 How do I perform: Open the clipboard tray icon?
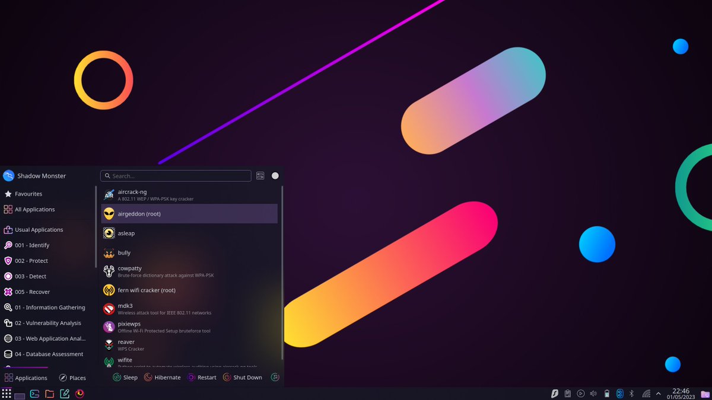click(x=568, y=393)
